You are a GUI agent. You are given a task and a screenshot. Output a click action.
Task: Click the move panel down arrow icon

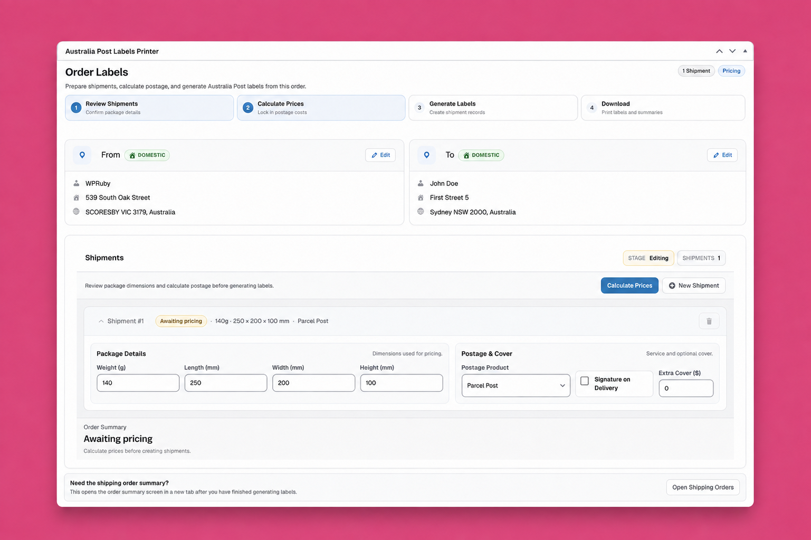pos(732,51)
